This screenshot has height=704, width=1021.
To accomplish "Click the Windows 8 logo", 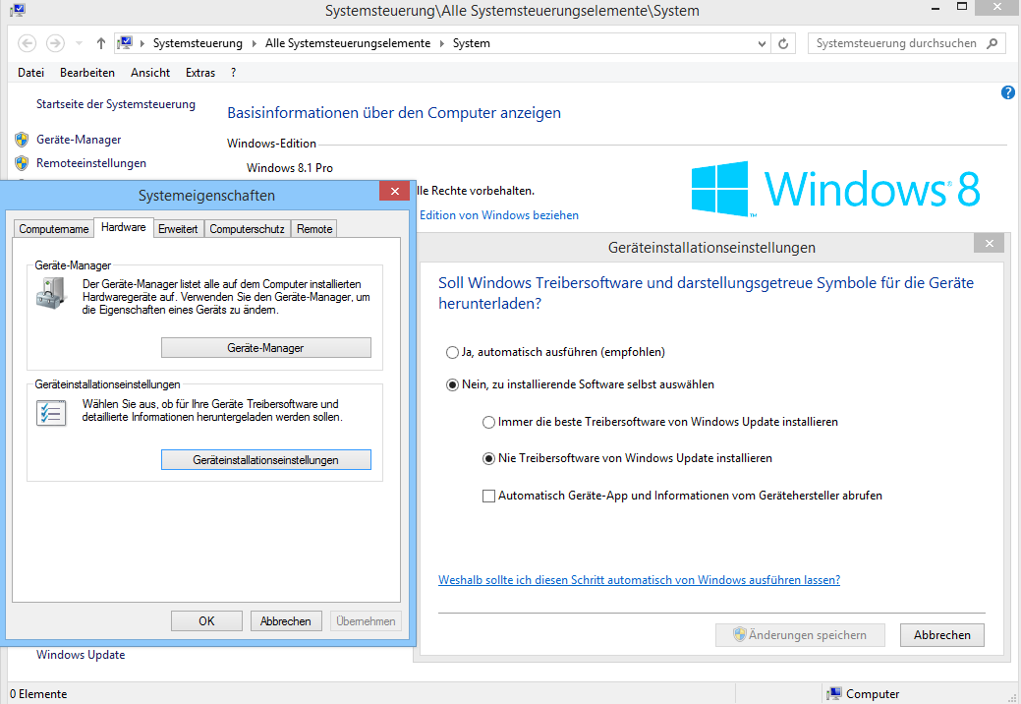I will [835, 189].
